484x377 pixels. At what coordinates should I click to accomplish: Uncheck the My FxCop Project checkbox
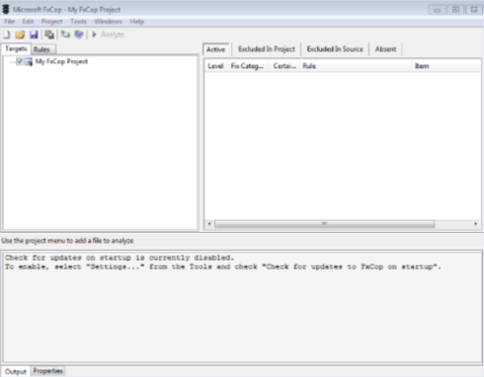20,61
